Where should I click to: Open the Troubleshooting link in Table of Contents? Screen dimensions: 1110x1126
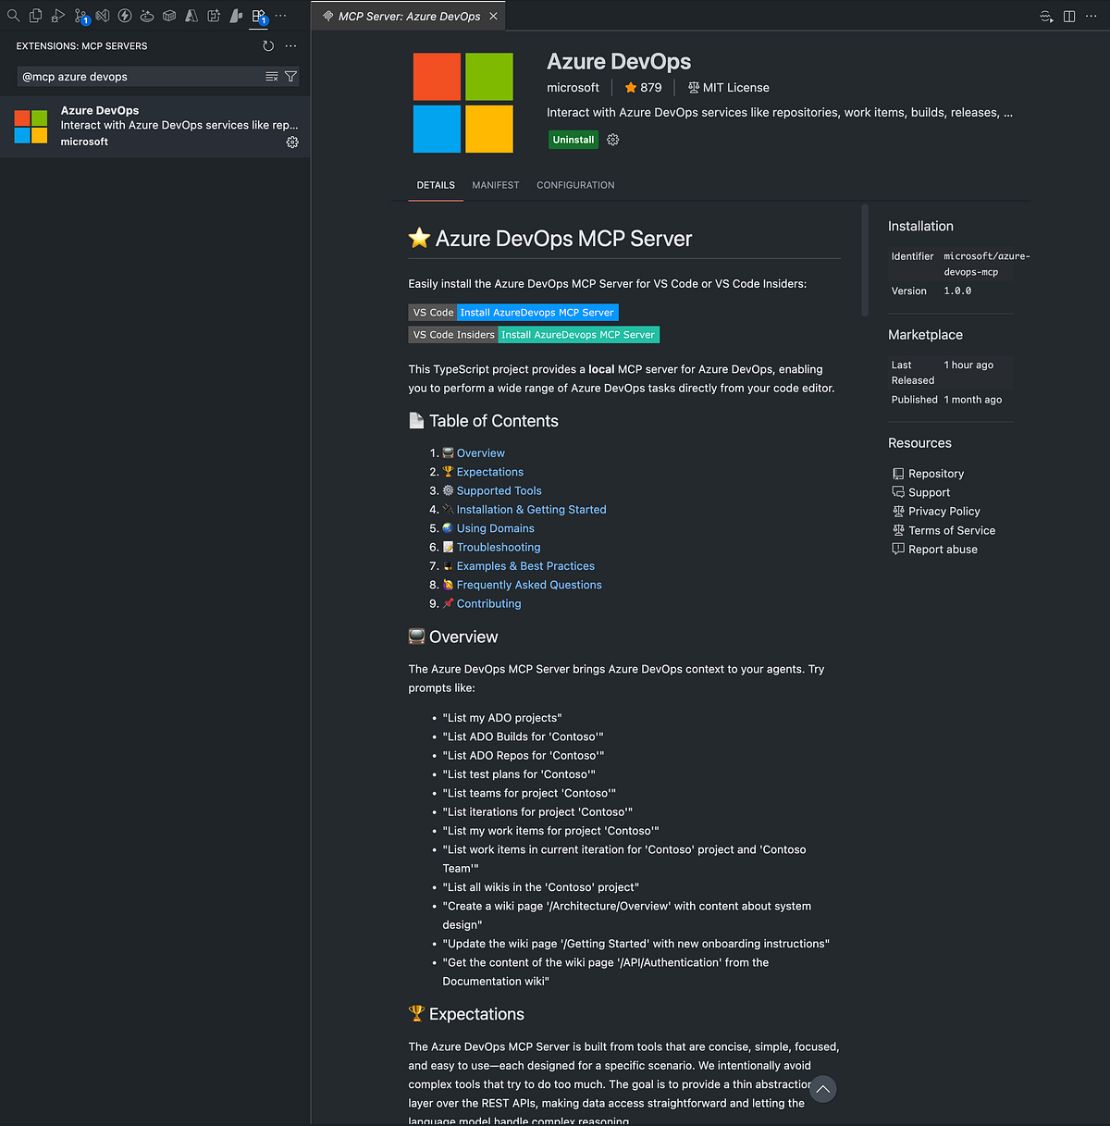tap(497, 547)
